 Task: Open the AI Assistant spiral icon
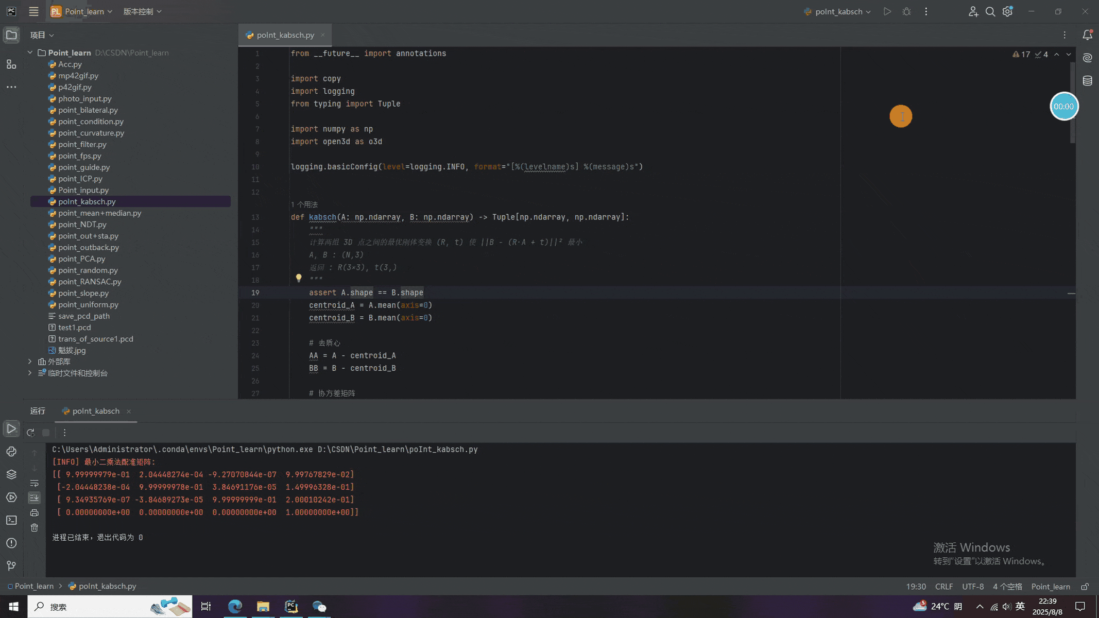coord(1088,58)
